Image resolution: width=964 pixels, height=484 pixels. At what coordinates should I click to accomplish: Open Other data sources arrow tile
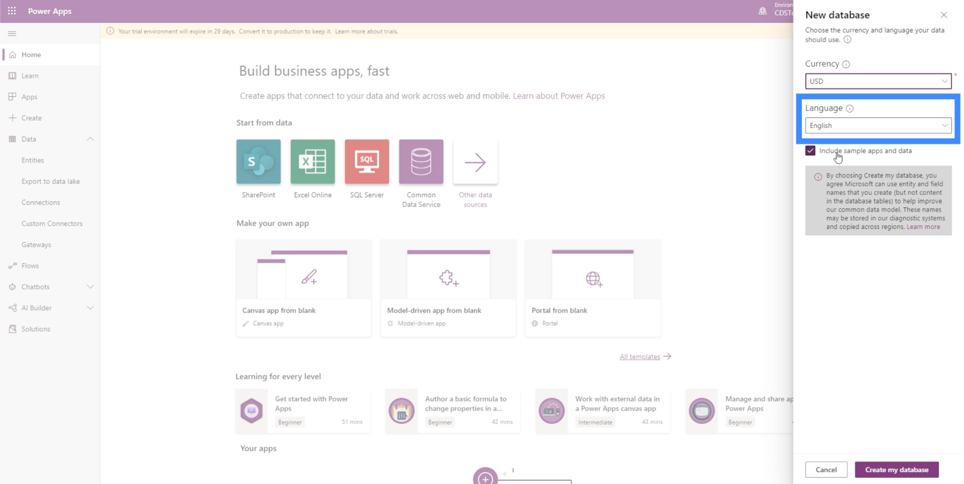click(x=475, y=162)
